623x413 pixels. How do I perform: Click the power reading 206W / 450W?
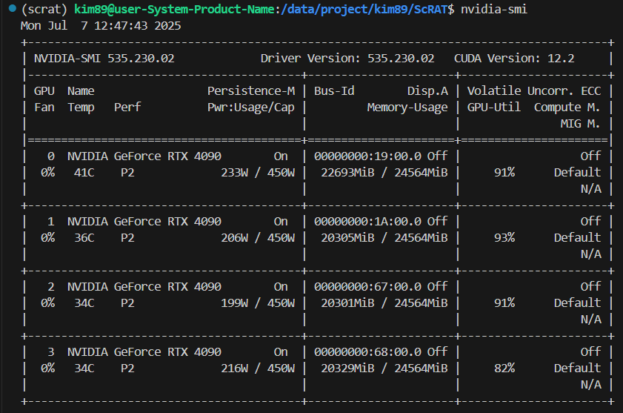point(258,238)
